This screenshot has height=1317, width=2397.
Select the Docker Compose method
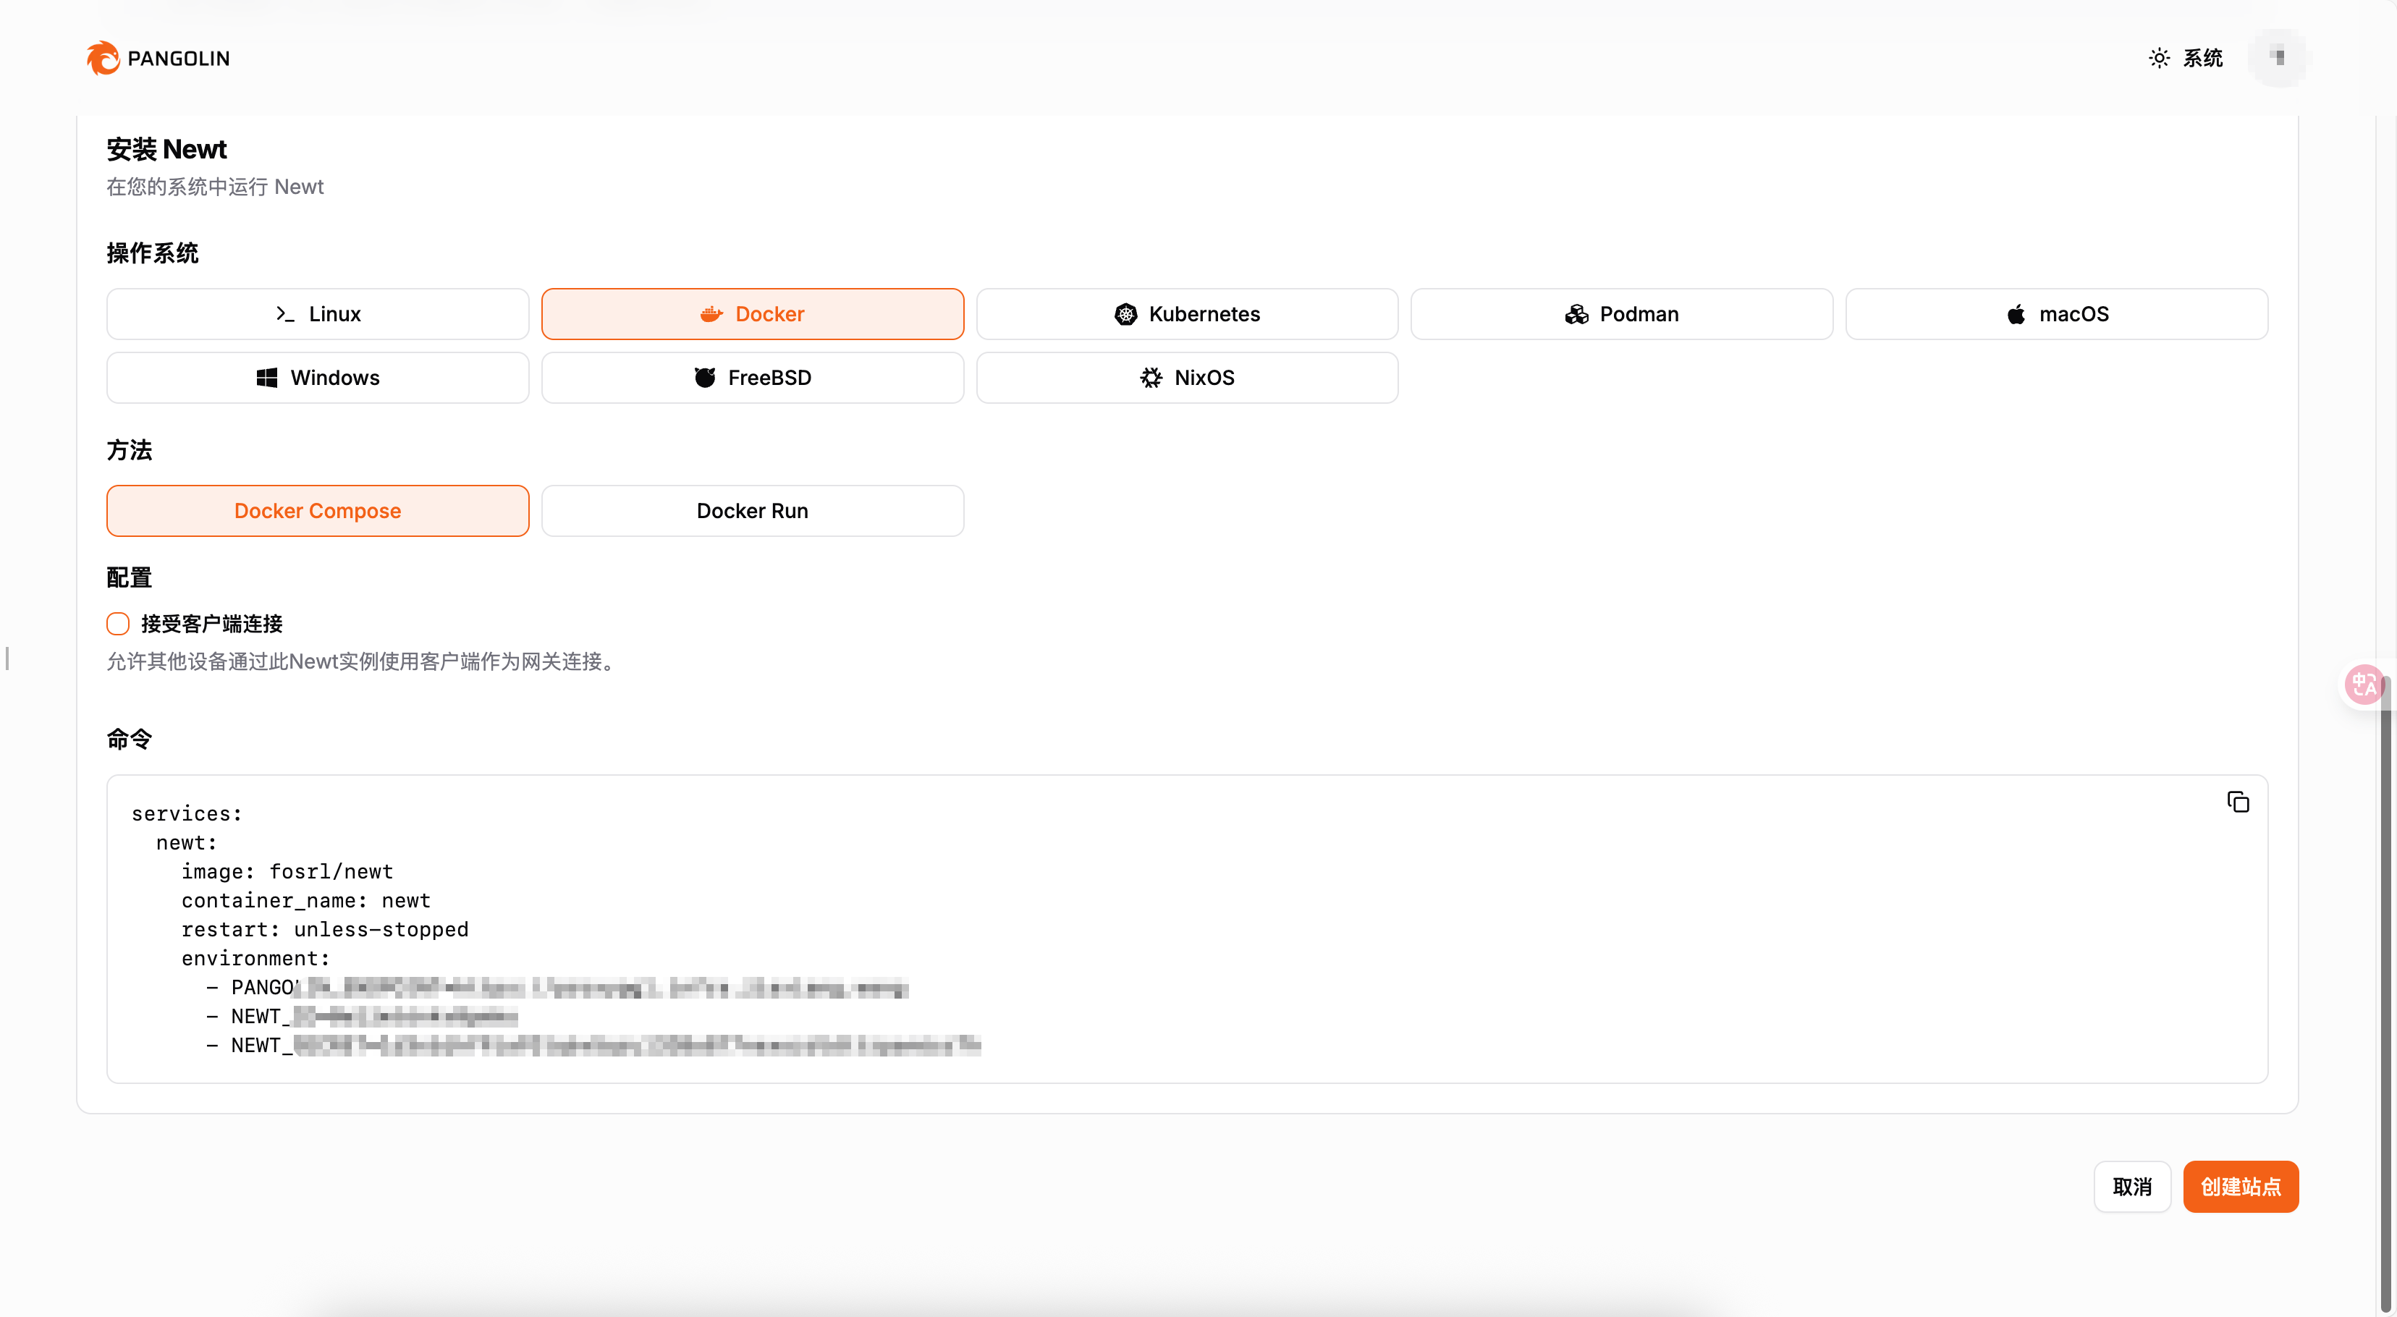click(317, 511)
